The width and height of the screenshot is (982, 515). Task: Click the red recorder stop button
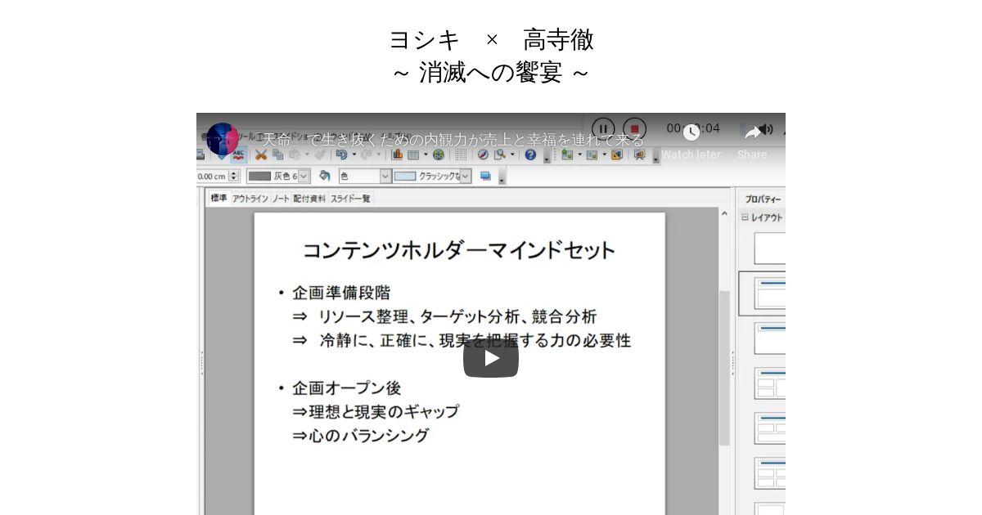[634, 128]
